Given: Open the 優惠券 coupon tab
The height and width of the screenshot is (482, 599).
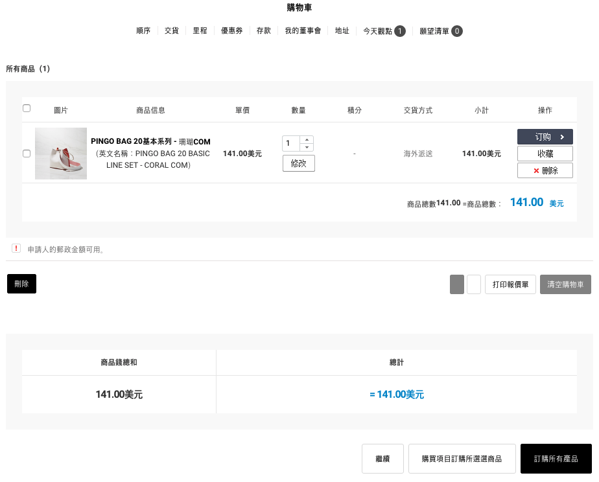Looking at the screenshot, I should point(231,31).
